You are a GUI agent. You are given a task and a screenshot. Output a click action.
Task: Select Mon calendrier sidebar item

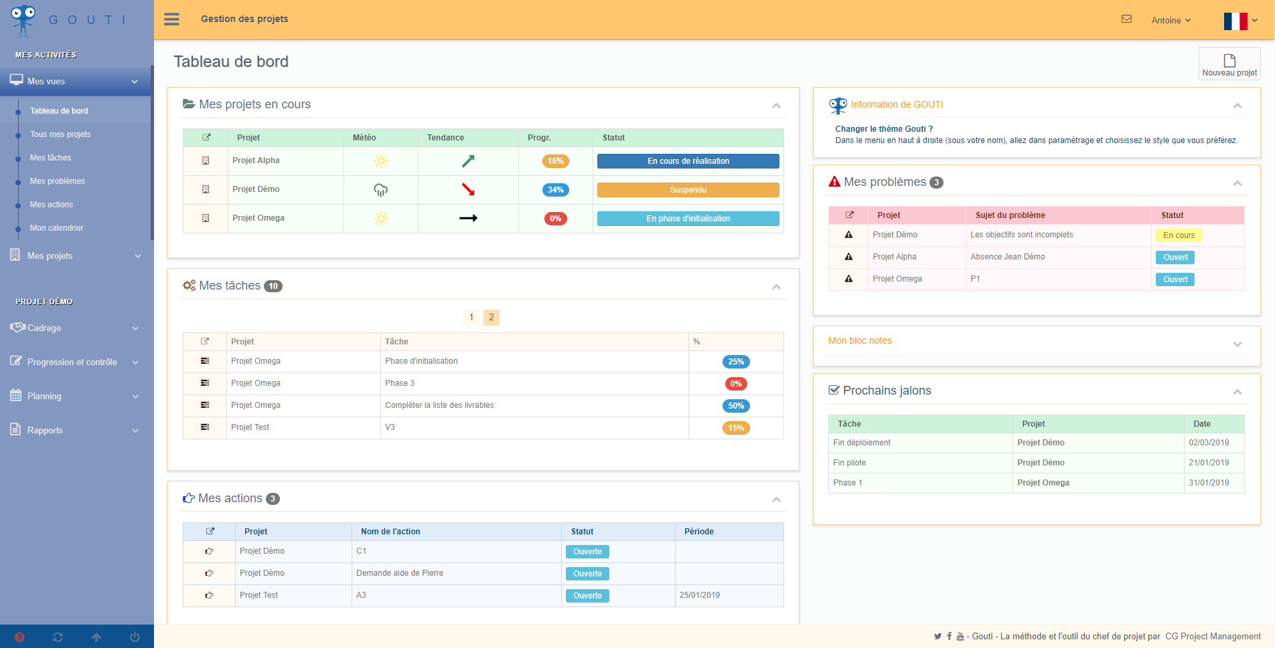57,228
